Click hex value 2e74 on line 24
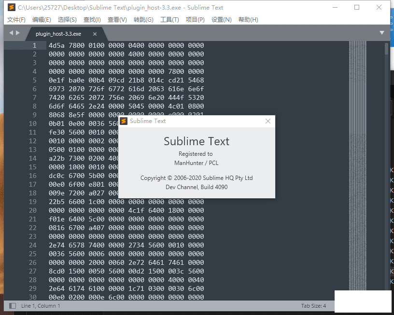The image size is (394, 315). pos(56,245)
